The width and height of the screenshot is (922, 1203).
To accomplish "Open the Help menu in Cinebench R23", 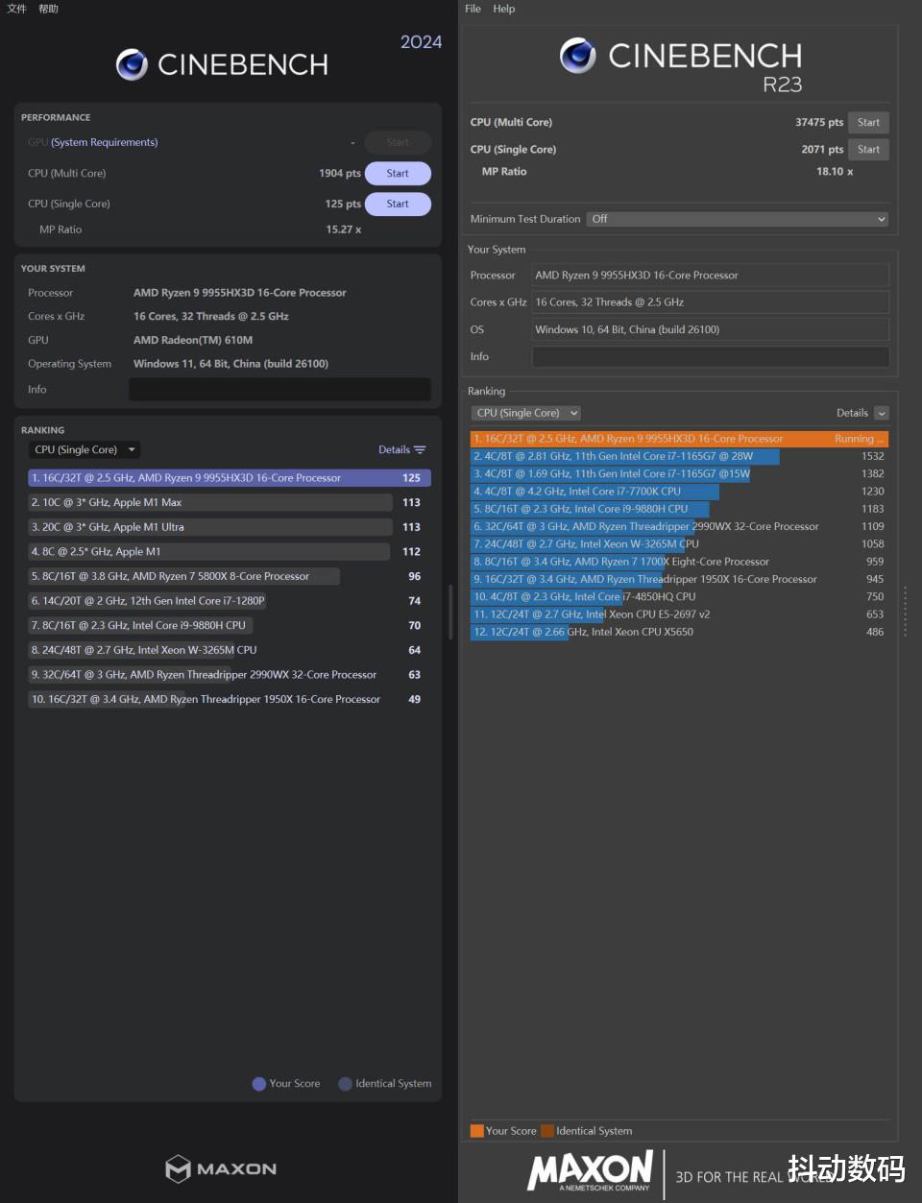I will click(504, 9).
